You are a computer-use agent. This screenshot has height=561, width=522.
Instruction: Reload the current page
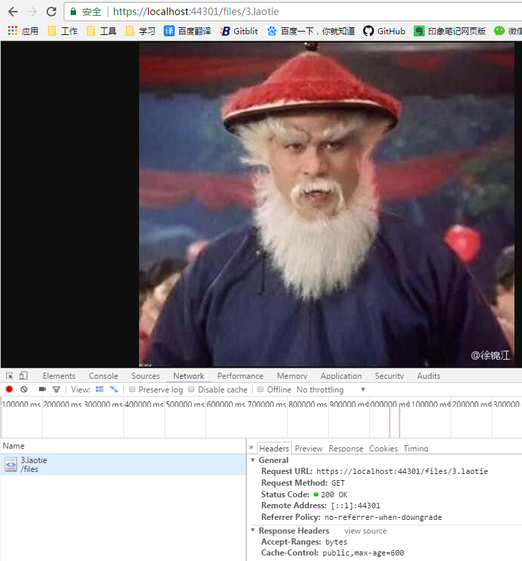coord(51,12)
